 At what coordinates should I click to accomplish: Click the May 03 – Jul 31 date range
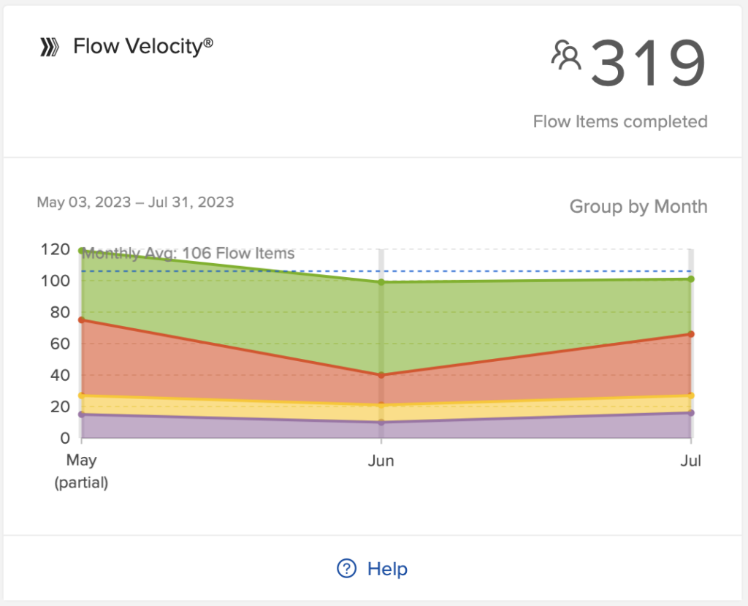135,202
